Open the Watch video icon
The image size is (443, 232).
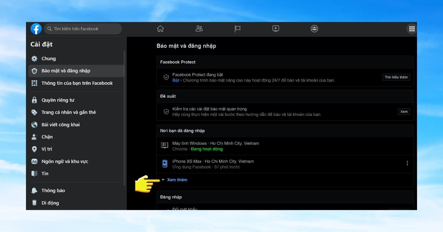(276, 29)
